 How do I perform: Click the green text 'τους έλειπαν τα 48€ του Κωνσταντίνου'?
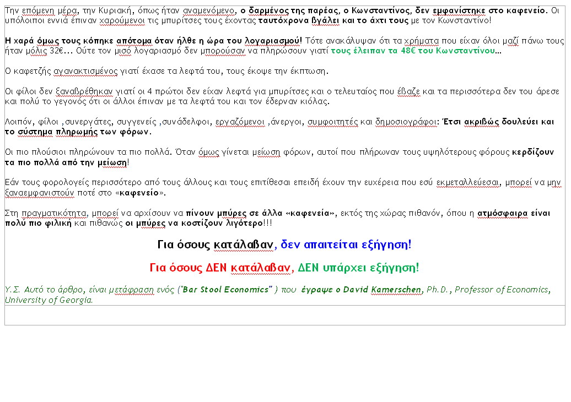pyautogui.click(x=413, y=51)
